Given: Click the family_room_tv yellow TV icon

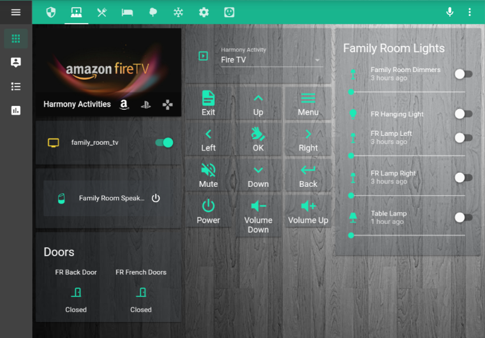Looking at the screenshot, I should point(53,143).
